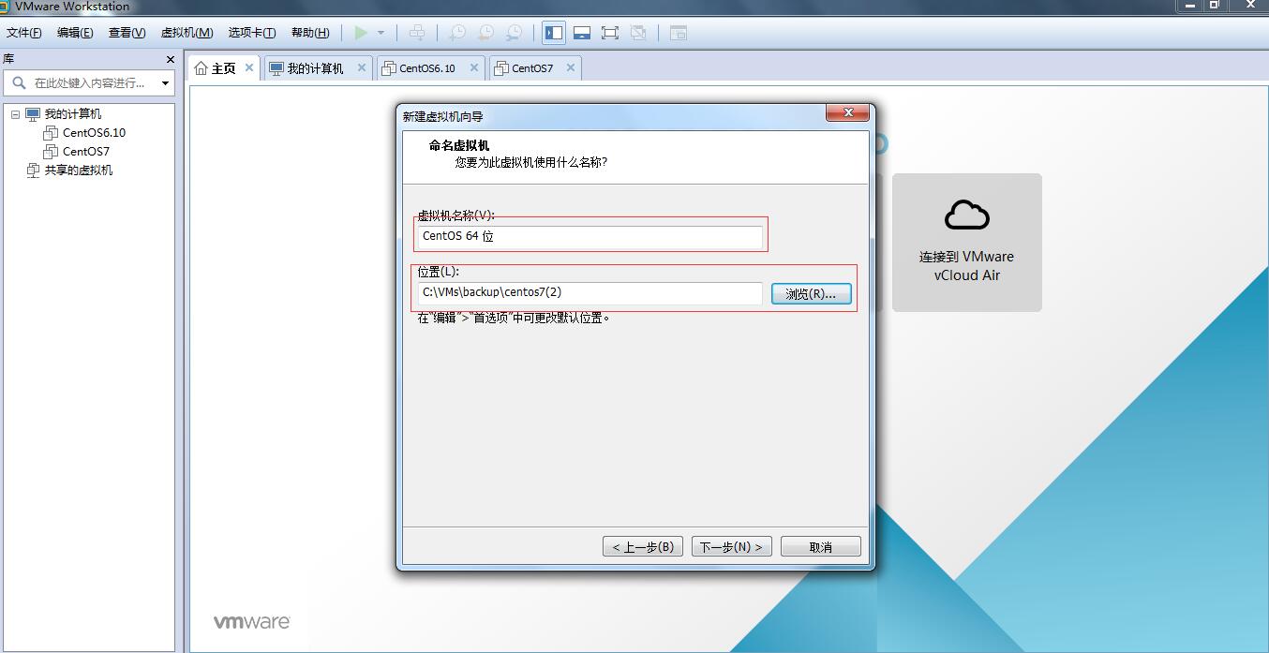The height and width of the screenshot is (653, 1269).
Task: Close the CentOS6.10 tab
Action: pyautogui.click(x=474, y=67)
